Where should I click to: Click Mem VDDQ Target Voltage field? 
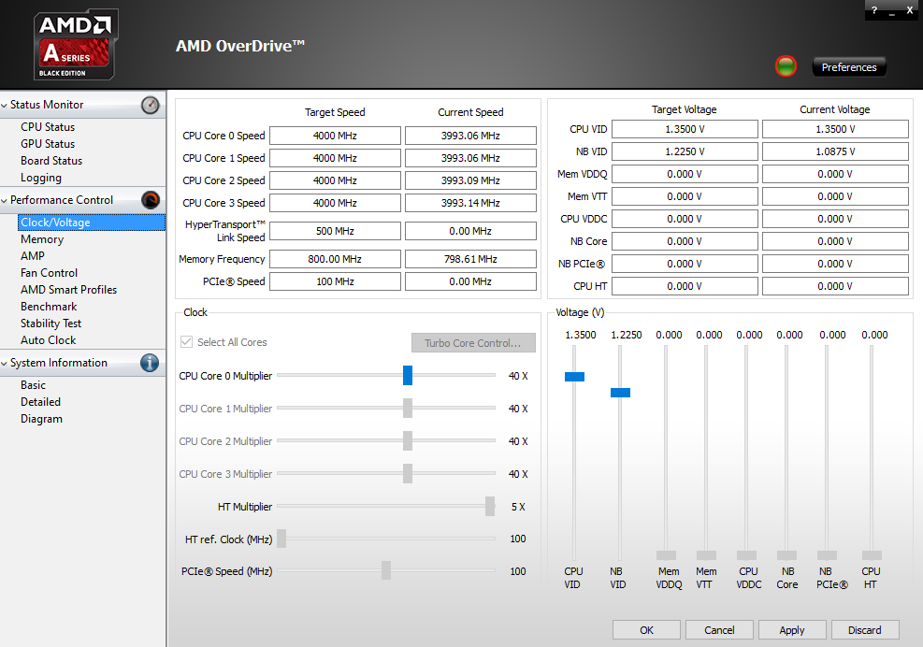tap(685, 174)
